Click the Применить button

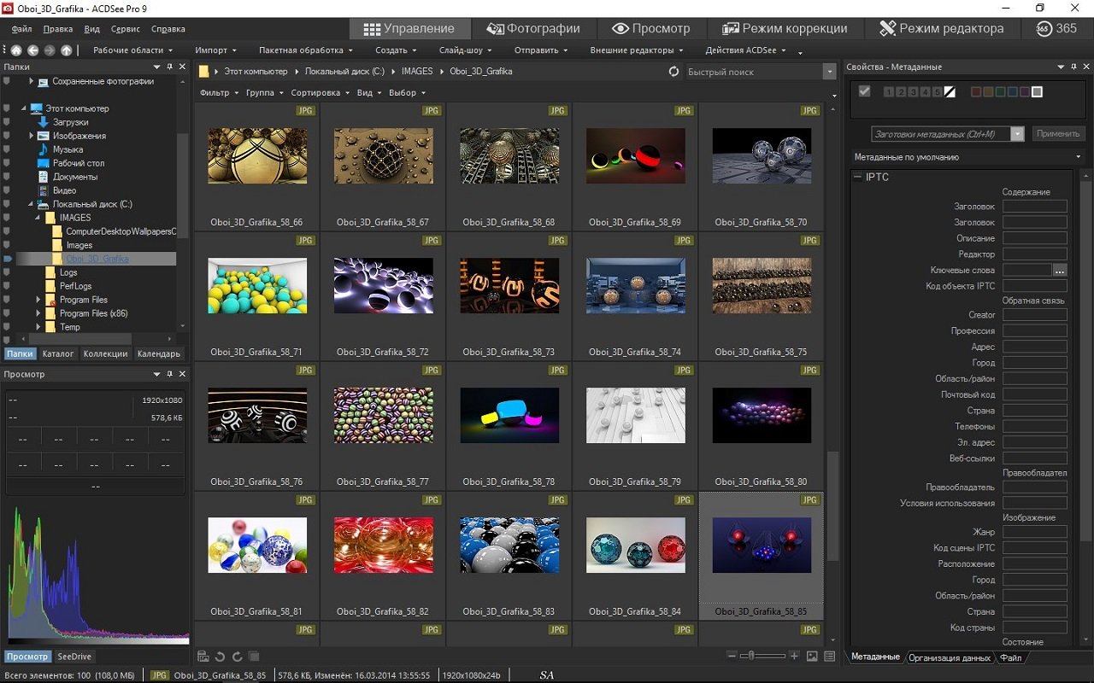pyautogui.click(x=1059, y=134)
